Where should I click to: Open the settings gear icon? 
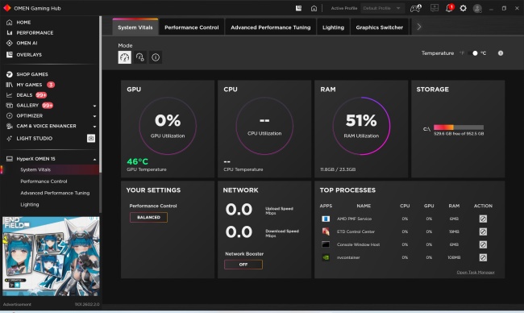463,8
